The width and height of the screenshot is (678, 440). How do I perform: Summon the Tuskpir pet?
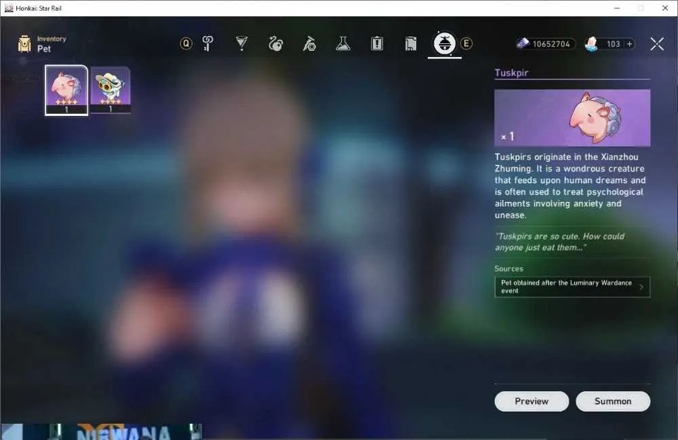(x=613, y=401)
